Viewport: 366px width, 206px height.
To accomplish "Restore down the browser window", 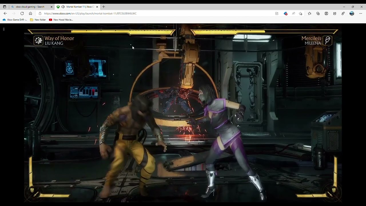I will click(353, 7).
